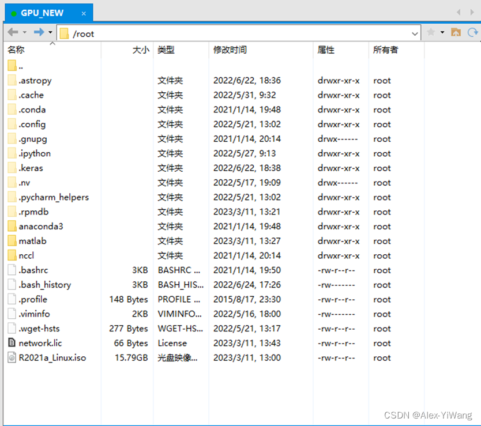Click the 2023/3/11, 13:27 date for matlab

[x=247, y=241]
